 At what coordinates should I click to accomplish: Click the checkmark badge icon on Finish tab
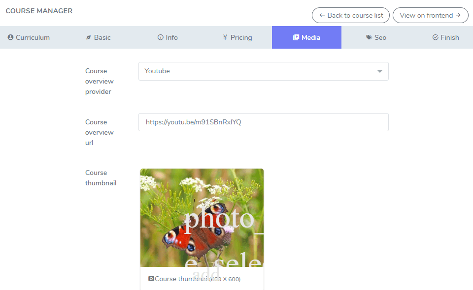(x=435, y=37)
